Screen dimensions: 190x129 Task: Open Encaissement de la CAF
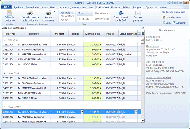tap(121, 16)
